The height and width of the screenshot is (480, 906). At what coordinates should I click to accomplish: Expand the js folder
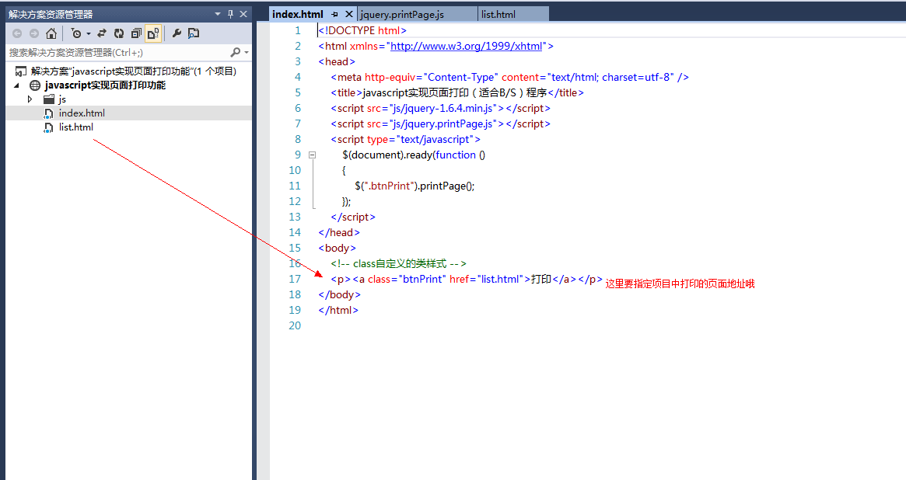(30, 99)
